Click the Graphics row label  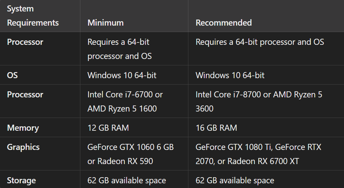click(x=23, y=147)
